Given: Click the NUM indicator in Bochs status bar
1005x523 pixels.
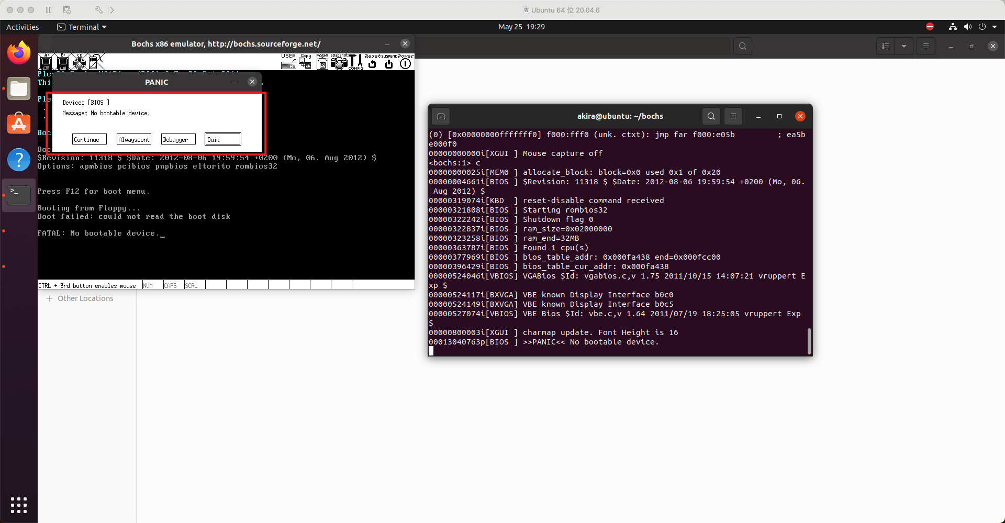Looking at the screenshot, I should click(148, 285).
